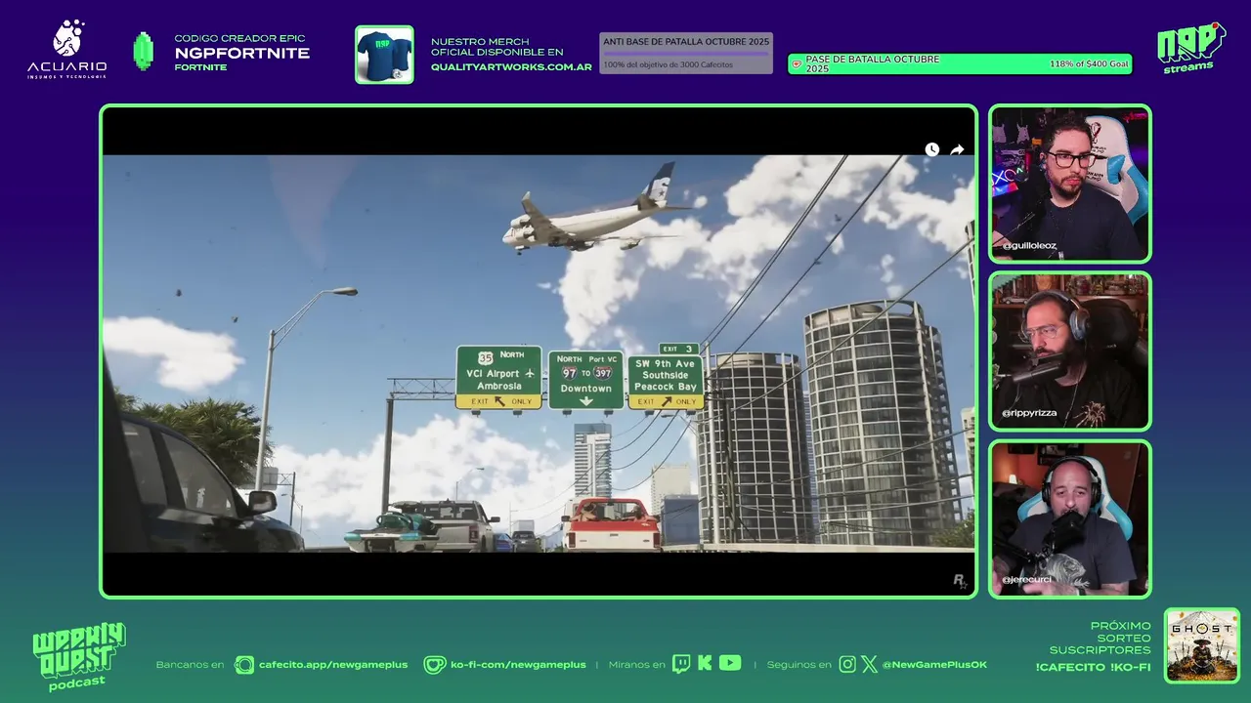The width and height of the screenshot is (1251, 703).
Task: Open cafecito.app/newgameplus link
Action: tap(333, 665)
